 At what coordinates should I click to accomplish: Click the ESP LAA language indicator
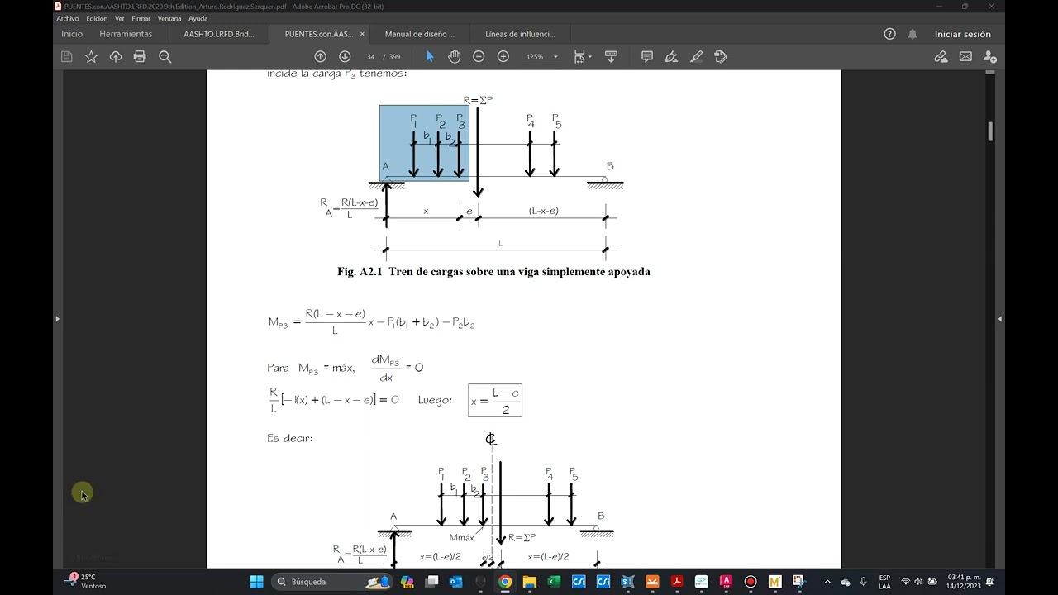(884, 582)
